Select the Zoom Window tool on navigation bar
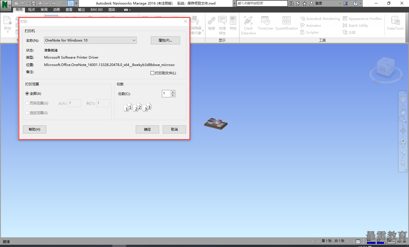 point(403,120)
